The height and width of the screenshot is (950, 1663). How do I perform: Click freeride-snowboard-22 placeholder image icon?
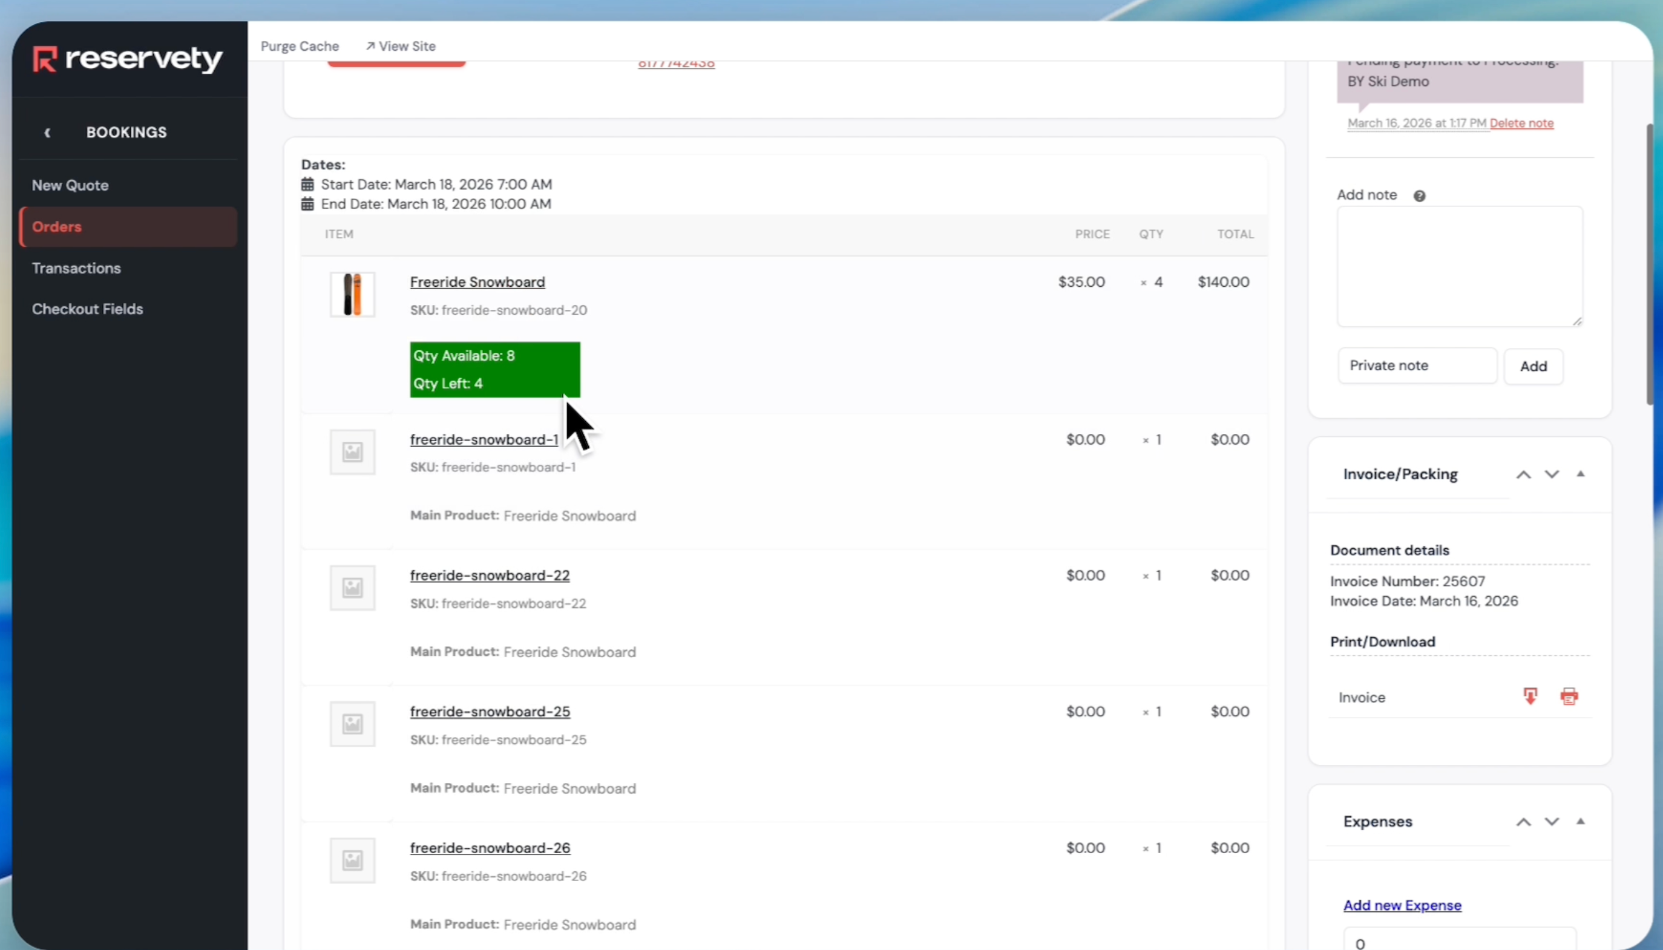[x=352, y=588]
